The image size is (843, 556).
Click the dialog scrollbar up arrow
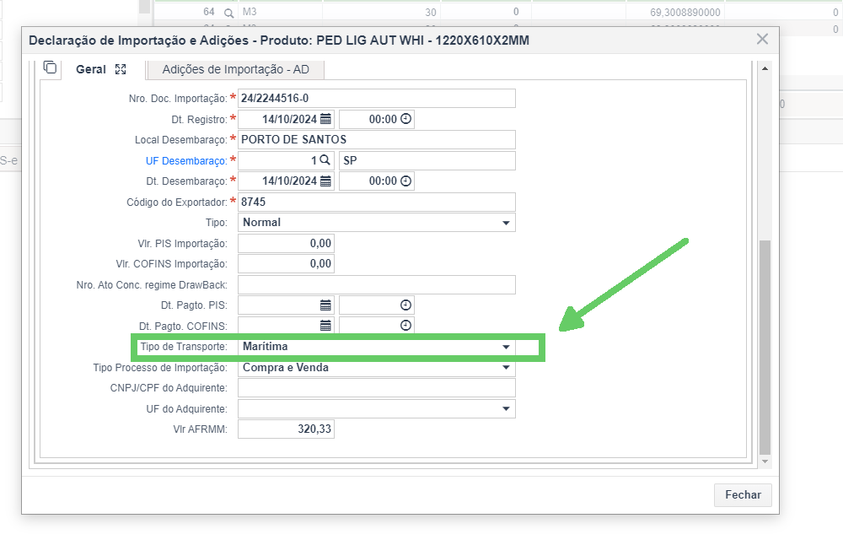point(765,69)
